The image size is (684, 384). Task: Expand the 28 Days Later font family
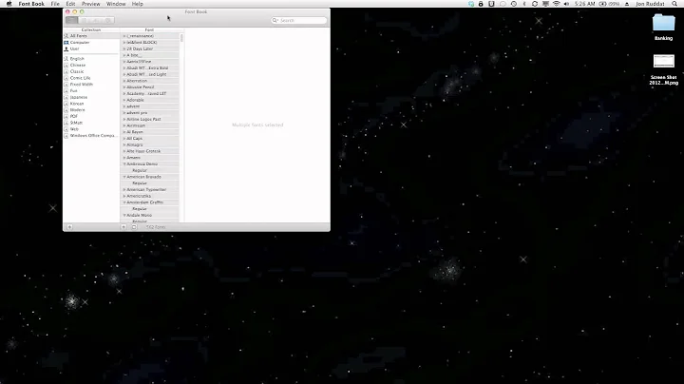[124, 48]
